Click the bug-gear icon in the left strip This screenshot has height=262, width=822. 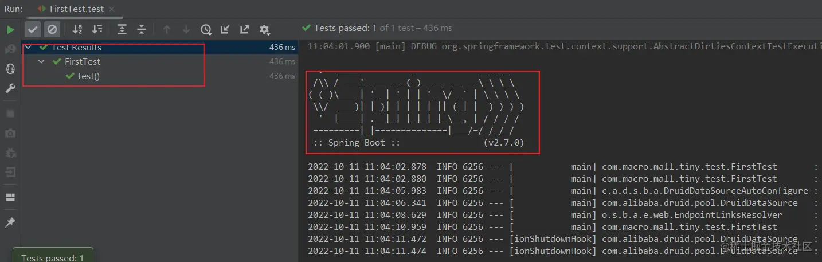10,152
